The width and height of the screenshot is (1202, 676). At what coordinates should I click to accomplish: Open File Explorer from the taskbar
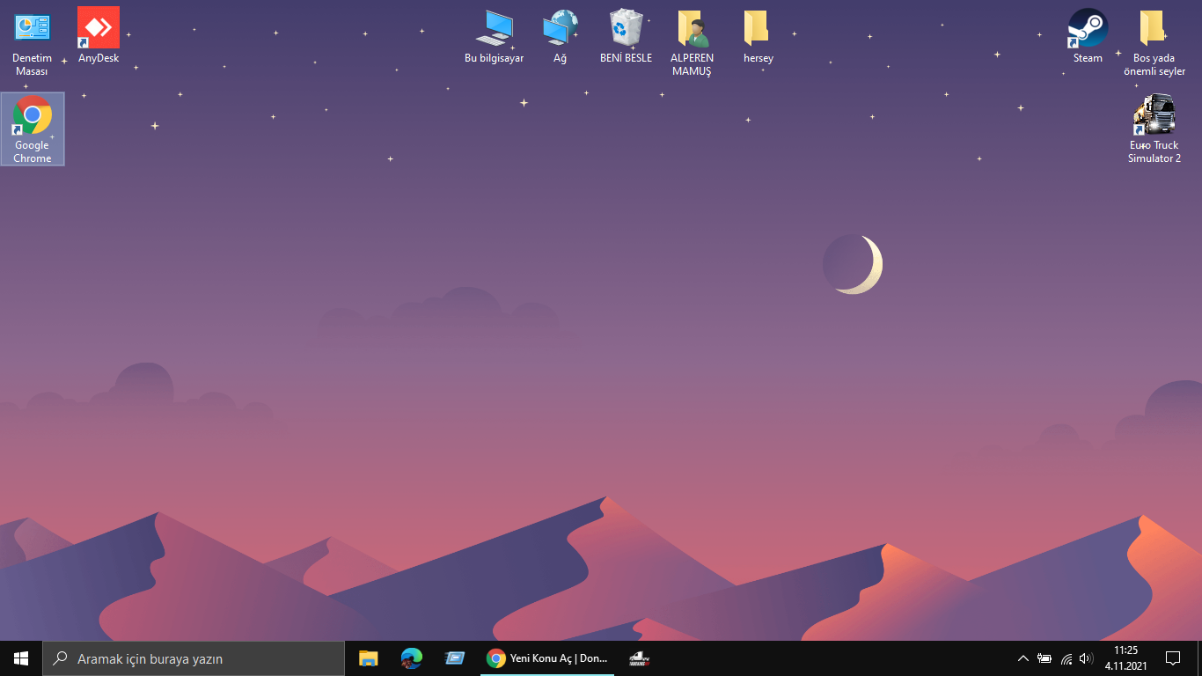click(x=368, y=658)
